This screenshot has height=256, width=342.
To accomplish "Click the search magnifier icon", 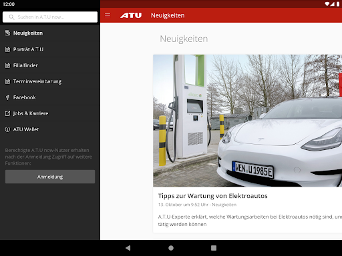I will click(11, 17).
